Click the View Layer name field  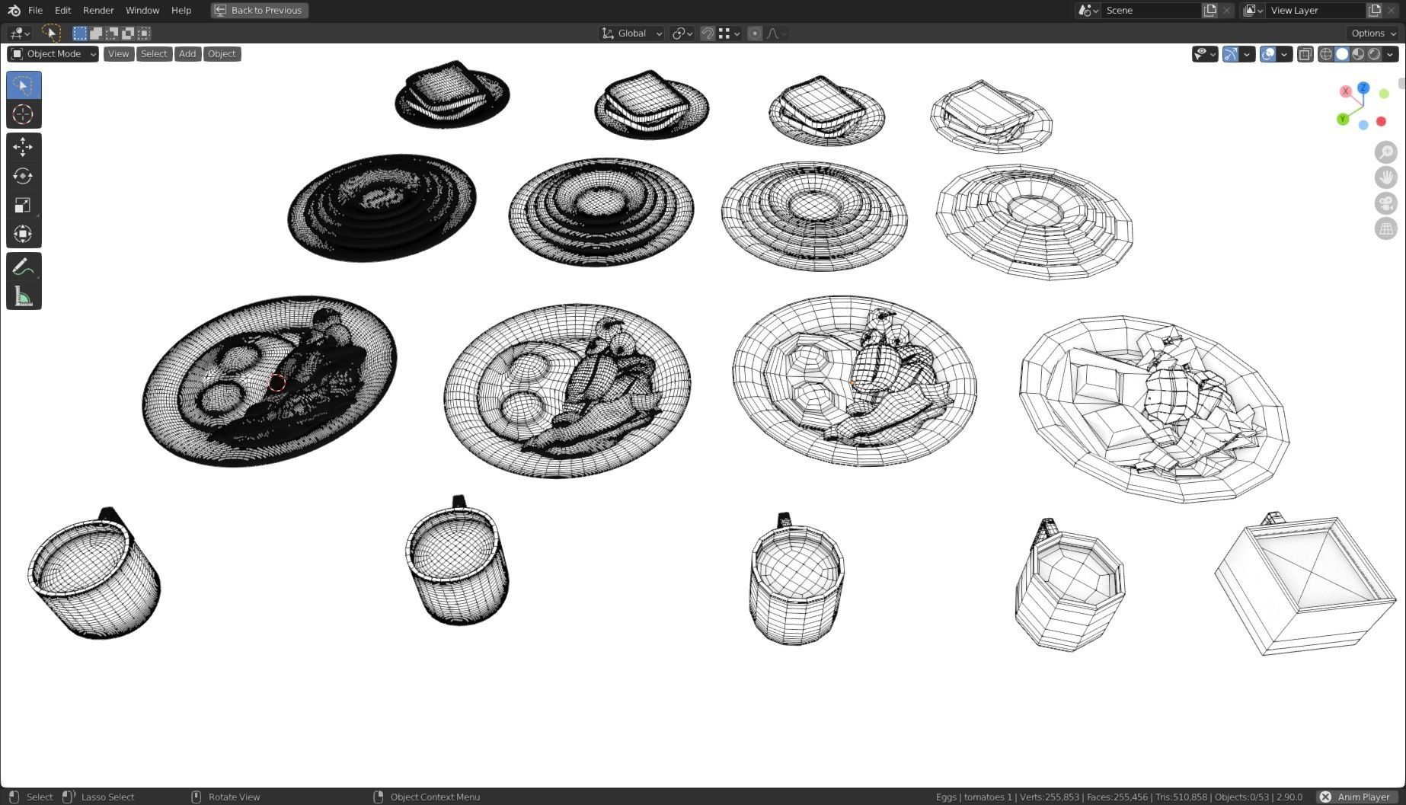pos(1315,11)
